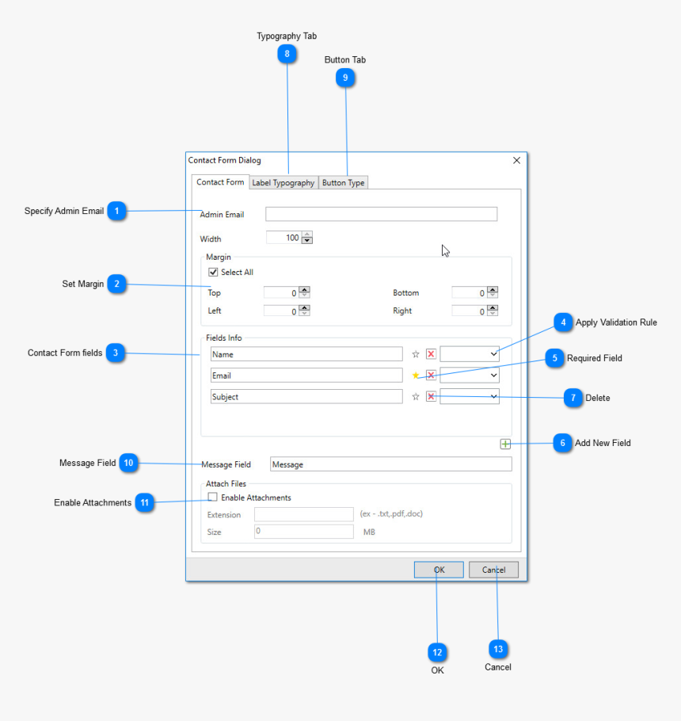Delete the Email field with red X
This screenshot has height=721, width=681.
(x=431, y=376)
